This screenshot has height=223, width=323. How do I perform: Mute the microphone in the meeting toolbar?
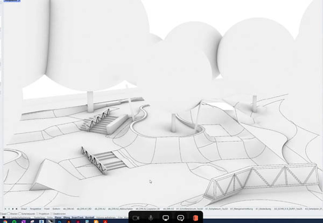pos(151,218)
